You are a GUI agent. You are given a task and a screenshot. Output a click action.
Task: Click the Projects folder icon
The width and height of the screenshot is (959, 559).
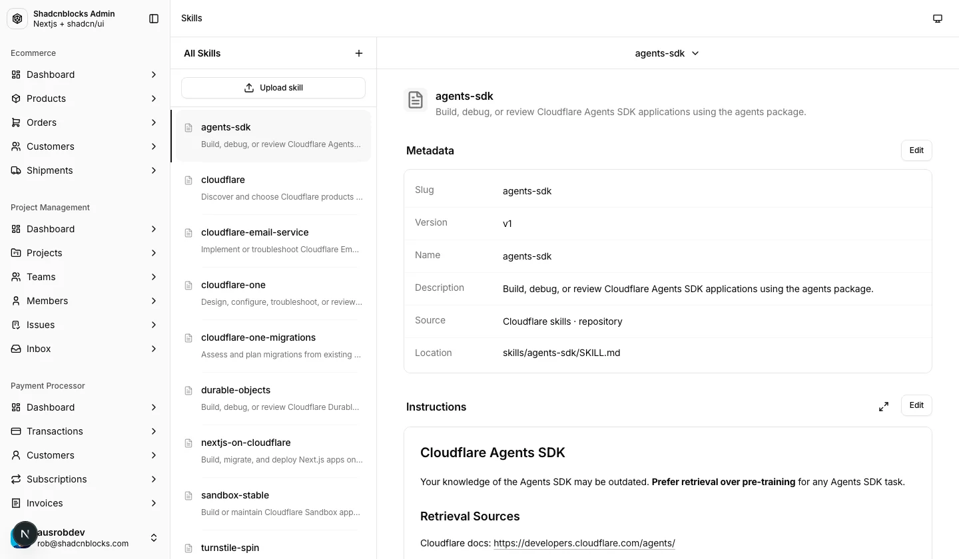coord(16,253)
